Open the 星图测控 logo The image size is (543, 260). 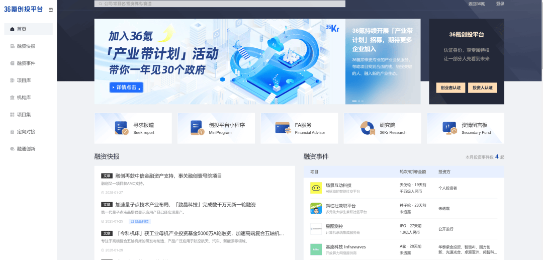[x=316, y=229]
